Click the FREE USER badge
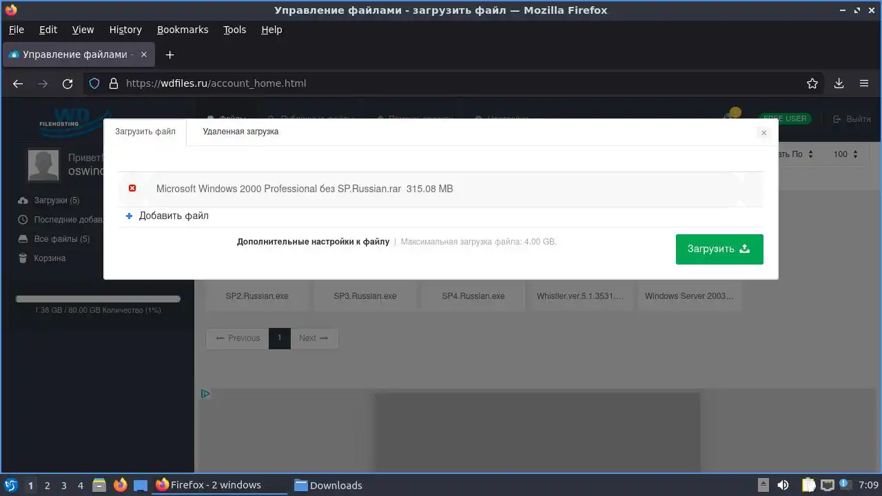Image resolution: width=882 pixels, height=496 pixels. [785, 118]
